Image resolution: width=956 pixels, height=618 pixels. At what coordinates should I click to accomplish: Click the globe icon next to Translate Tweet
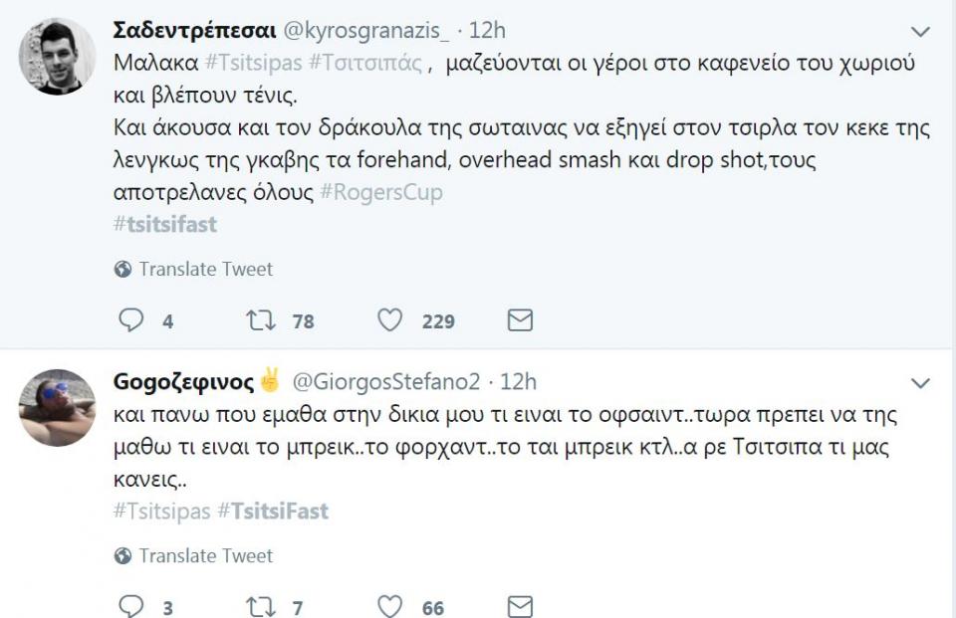120,269
